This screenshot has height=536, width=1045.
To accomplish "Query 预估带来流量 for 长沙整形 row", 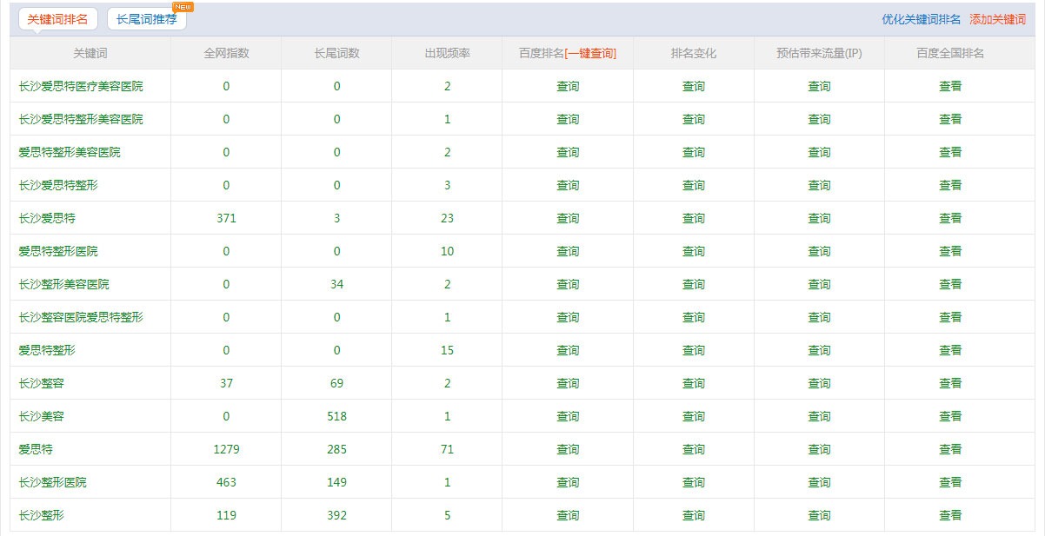I will (x=819, y=515).
